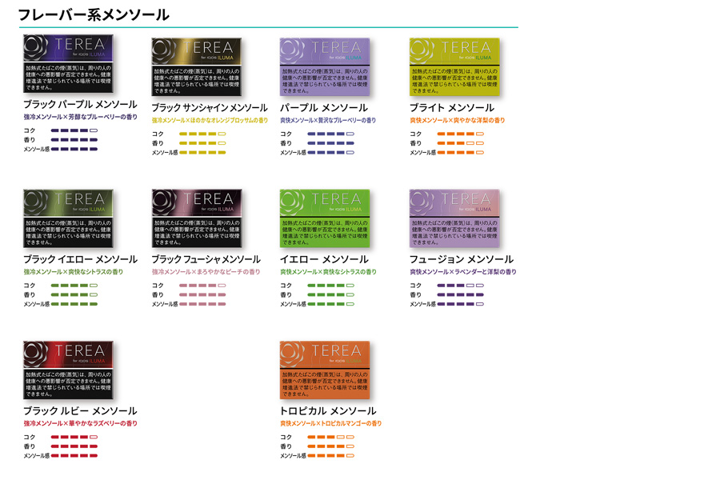Click the パープル メンソール pack image
The height and width of the screenshot is (480, 720).
pos(325,66)
